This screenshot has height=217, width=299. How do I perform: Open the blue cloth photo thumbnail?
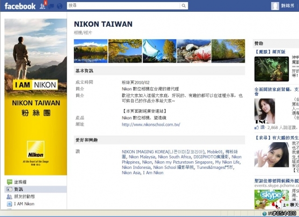(x=160, y=51)
